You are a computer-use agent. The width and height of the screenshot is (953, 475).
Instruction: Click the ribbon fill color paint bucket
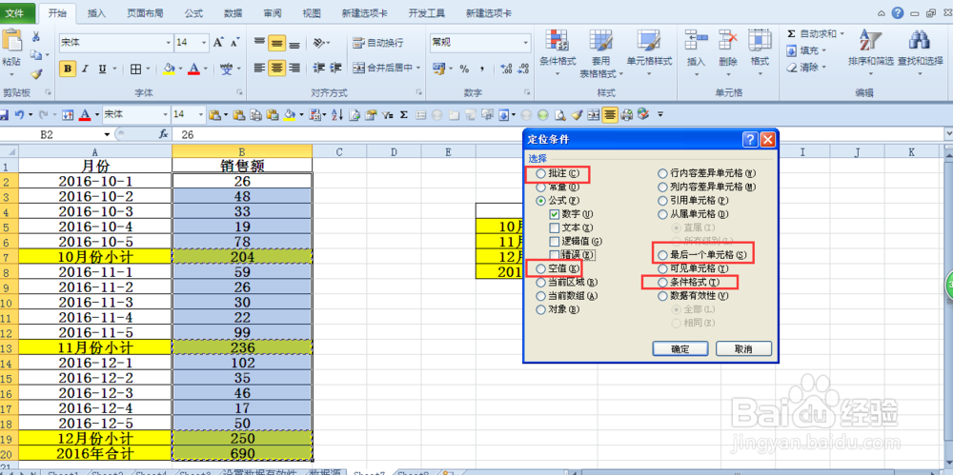tap(170, 69)
